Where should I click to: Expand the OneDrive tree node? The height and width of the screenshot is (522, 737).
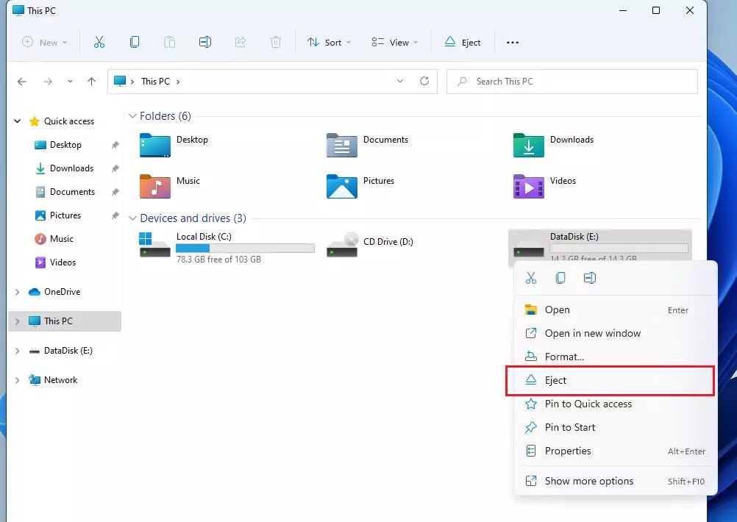point(18,292)
